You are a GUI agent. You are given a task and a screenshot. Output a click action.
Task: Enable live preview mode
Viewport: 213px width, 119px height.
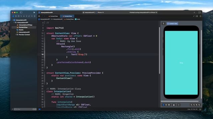[163, 105]
